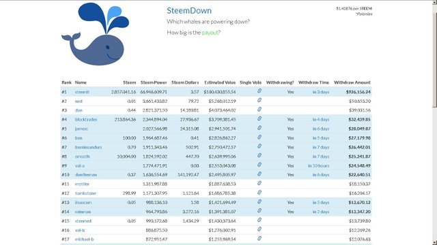Visit the ben account link

[79, 138]
